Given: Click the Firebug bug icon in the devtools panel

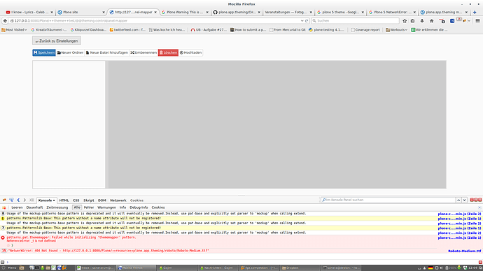Looking at the screenshot, I should pyautogui.click(x=4, y=200).
